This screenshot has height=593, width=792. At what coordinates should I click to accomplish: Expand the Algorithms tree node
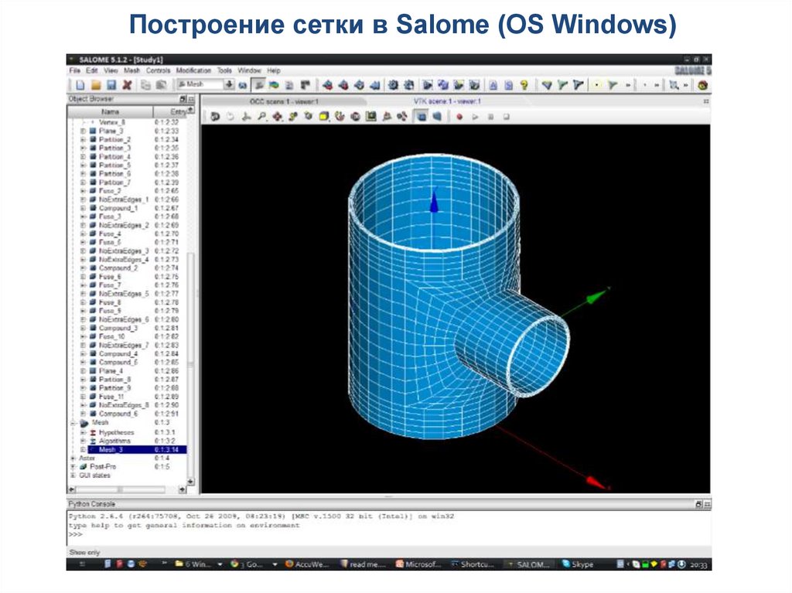pos(84,441)
